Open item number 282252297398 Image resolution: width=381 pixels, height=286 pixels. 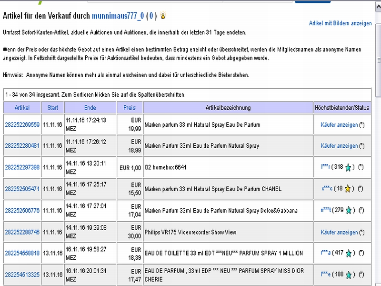22,167
